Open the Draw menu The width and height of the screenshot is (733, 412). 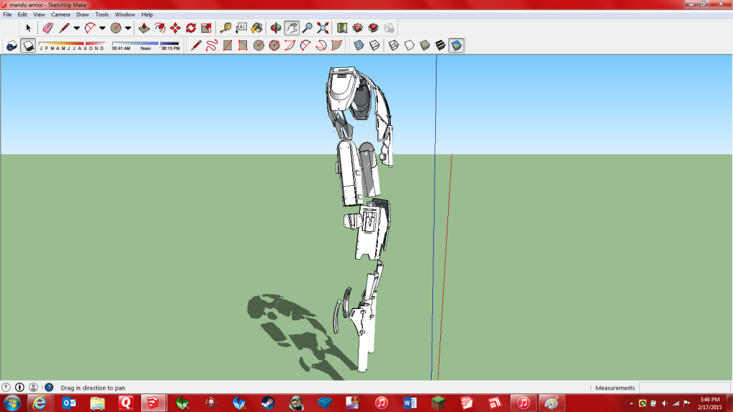[82, 14]
